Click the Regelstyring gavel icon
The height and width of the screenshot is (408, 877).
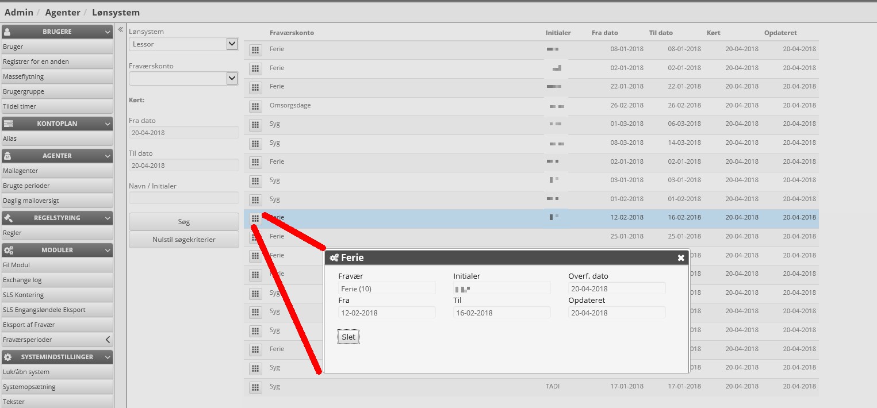[8, 218]
